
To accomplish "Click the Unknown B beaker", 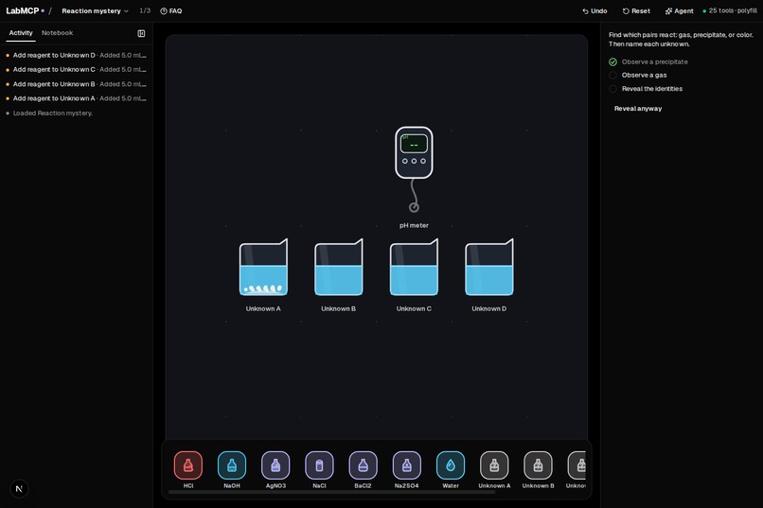I will pyautogui.click(x=339, y=268).
